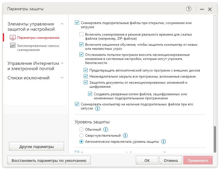The height and width of the screenshot is (172, 220).
Task: Open Запланированные сеансы сканирования page
Action: point(38,47)
